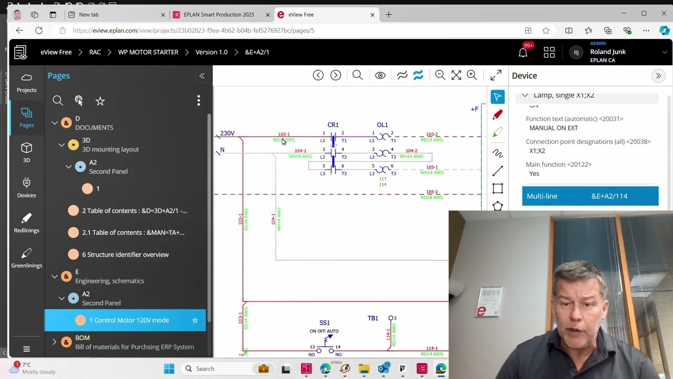Collapse the 3D mounting layout tree node
This screenshot has width=673, height=379.
point(62,145)
